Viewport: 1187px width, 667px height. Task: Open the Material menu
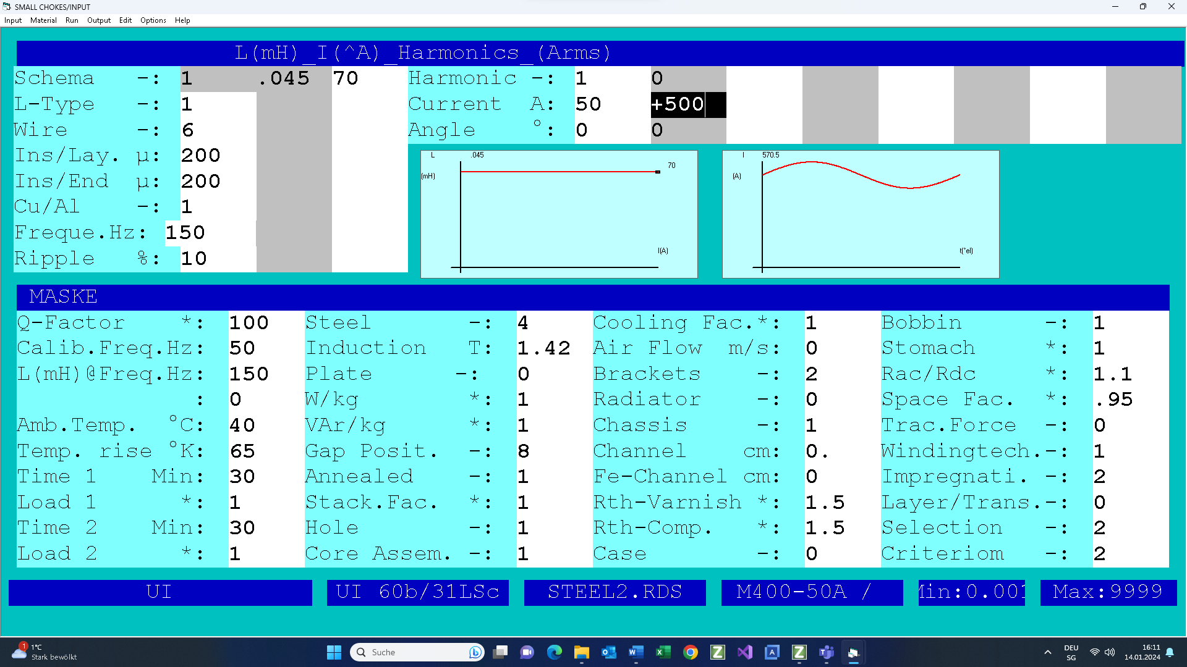point(43,20)
